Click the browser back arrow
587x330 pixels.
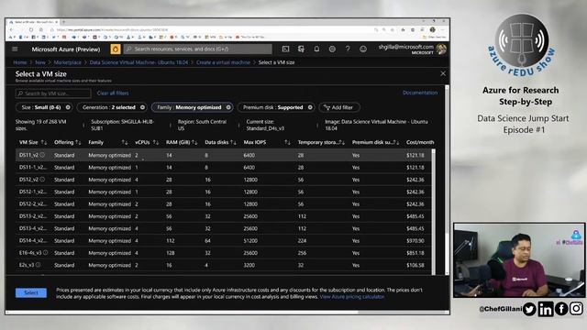click(12, 29)
